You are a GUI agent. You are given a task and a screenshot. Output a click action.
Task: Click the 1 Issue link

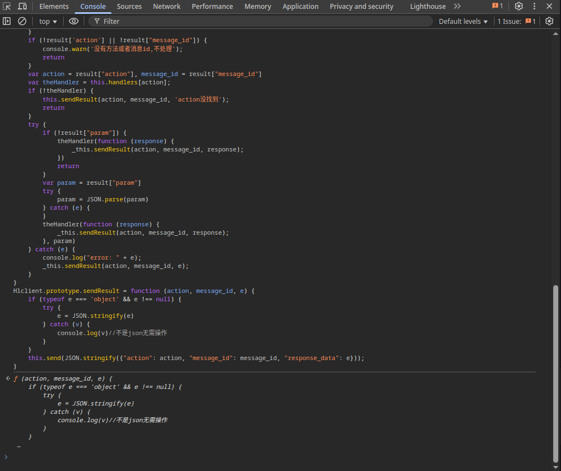(516, 21)
